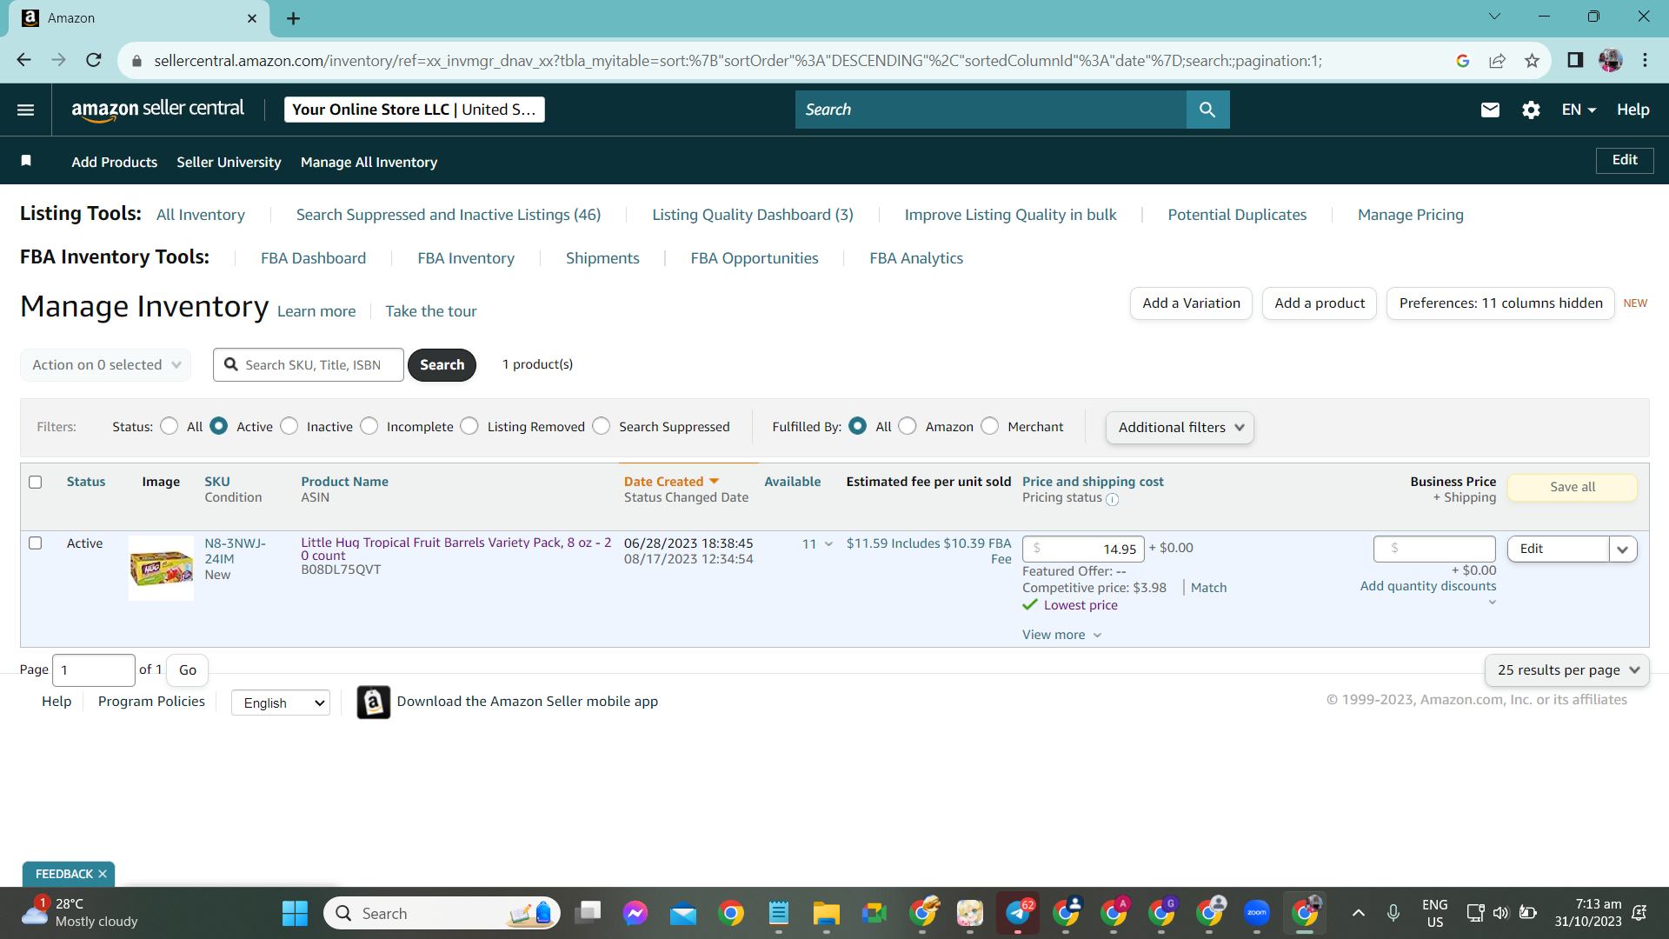Open the dropdown arrow beside the row Edit button

point(1623,549)
